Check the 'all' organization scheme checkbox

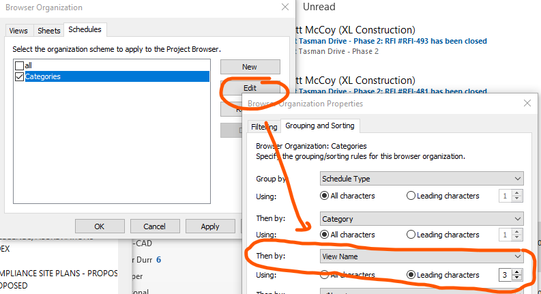(20, 65)
